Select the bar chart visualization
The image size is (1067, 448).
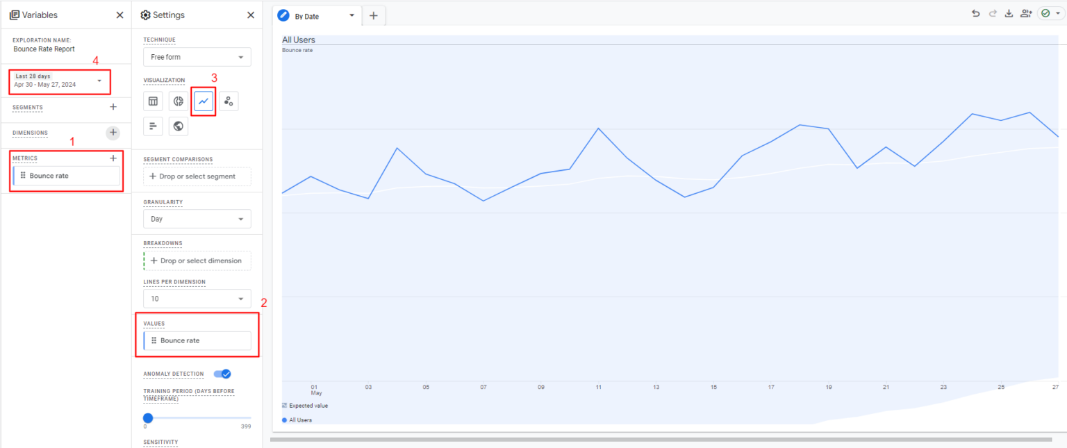[x=153, y=126]
